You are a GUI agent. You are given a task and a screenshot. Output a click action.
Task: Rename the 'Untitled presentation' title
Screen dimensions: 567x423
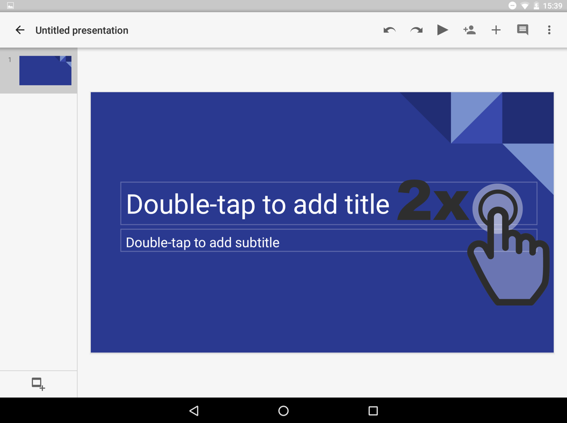(x=82, y=30)
